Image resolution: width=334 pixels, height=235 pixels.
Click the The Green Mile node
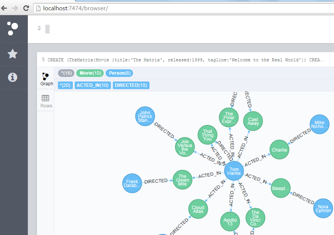(x=182, y=180)
